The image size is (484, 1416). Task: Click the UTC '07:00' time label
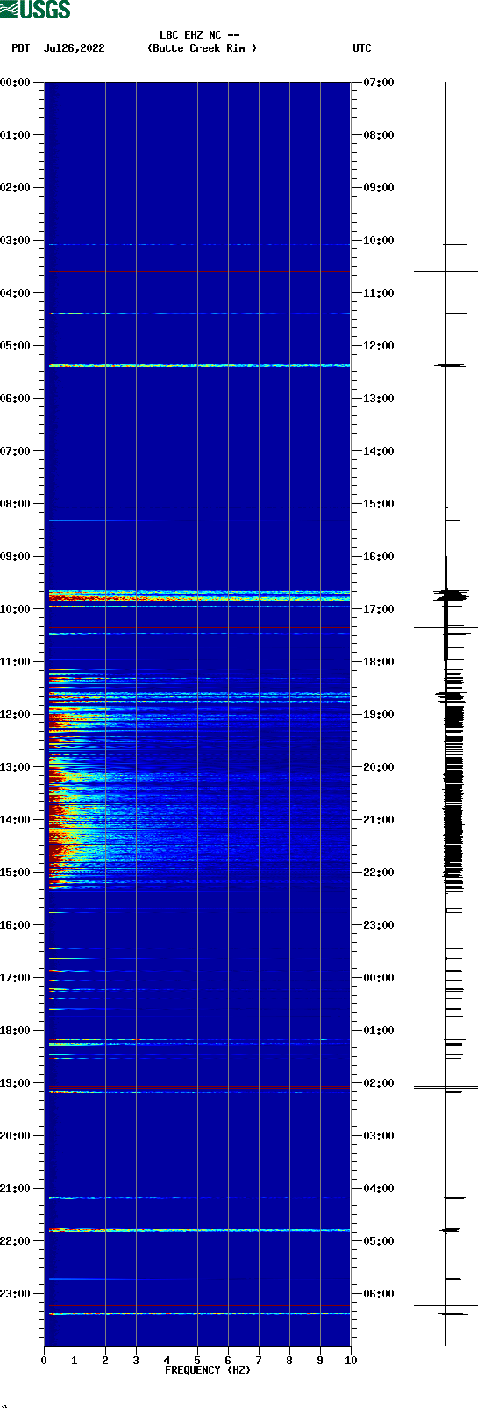(379, 83)
